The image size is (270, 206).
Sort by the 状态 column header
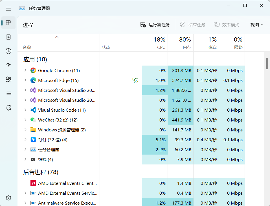pyautogui.click(x=121, y=43)
